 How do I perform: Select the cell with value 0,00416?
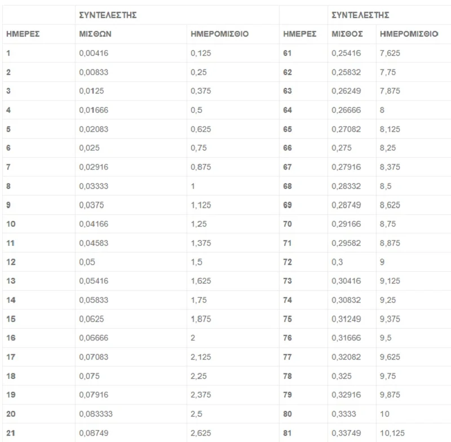[x=94, y=54]
